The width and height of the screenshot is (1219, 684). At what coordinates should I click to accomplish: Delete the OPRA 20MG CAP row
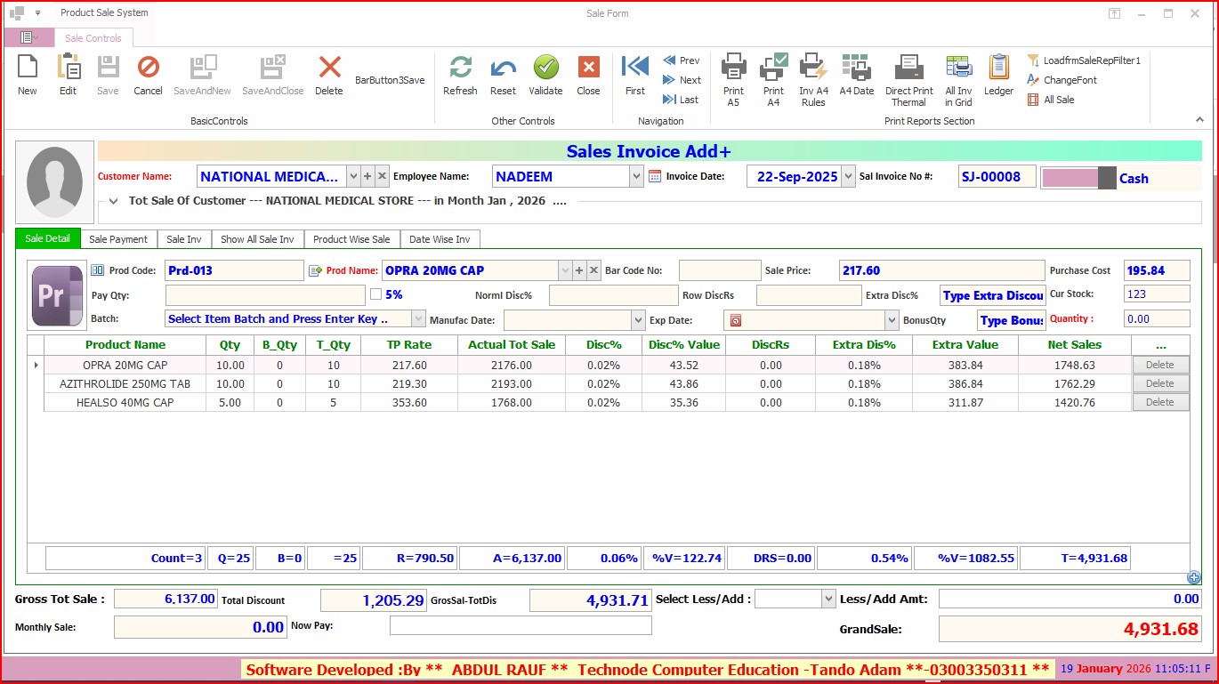click(1160, 365)
